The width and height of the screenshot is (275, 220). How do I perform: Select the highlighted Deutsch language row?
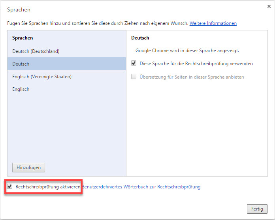click(x=67, y=64)
